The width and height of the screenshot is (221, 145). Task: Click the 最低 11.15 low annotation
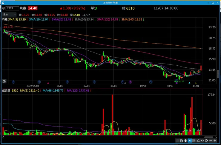[x=179, y=81]
